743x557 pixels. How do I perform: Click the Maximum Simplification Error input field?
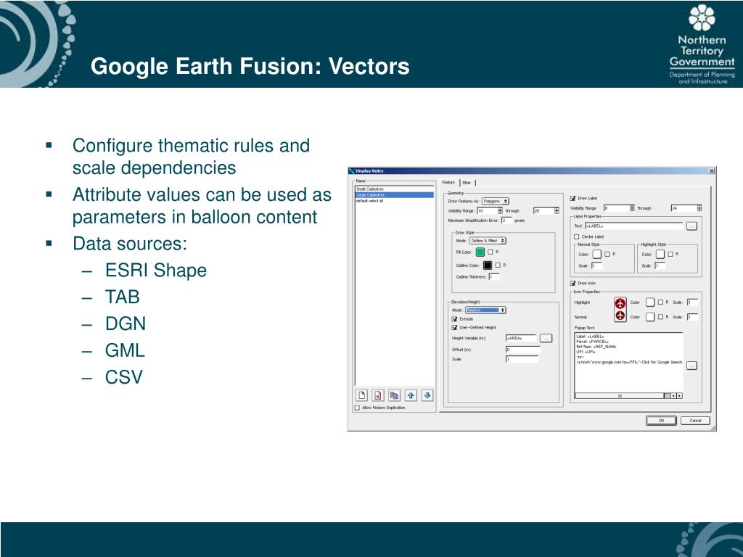coord(506,220)
